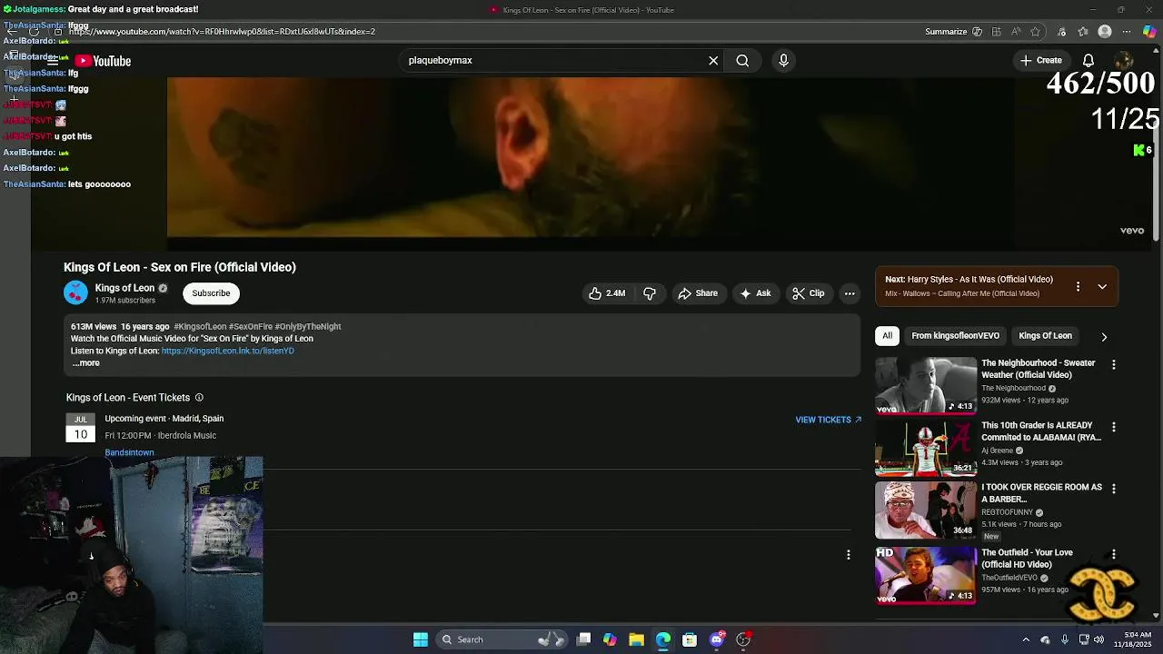
Task: Open Edge profile icon
Action: click(x=1105, y=32)
